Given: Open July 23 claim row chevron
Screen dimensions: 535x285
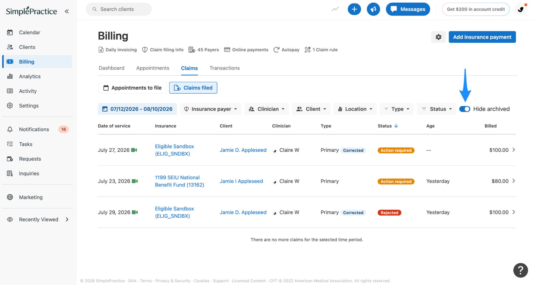Looking at the screenshot, I should pos(514,181).
